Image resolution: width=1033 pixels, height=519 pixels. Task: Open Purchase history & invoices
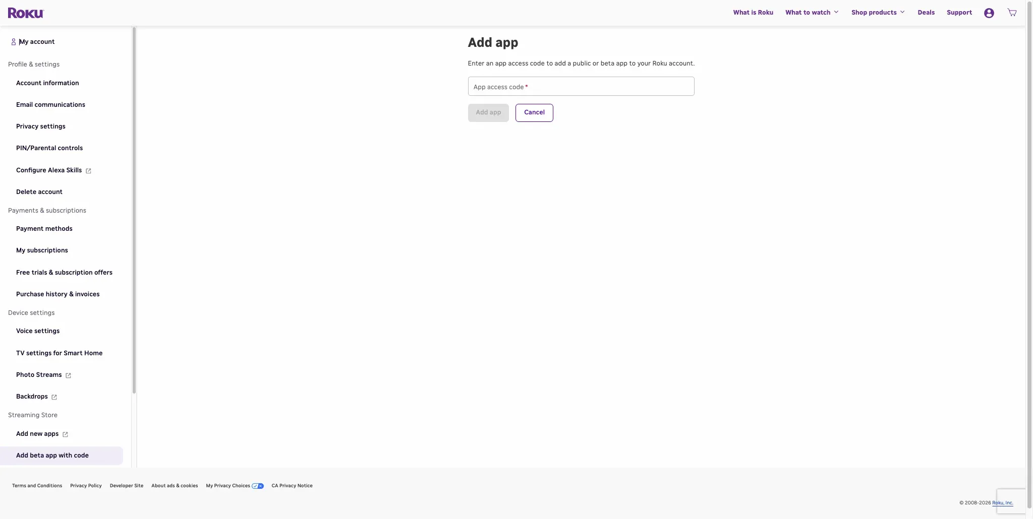58,294
